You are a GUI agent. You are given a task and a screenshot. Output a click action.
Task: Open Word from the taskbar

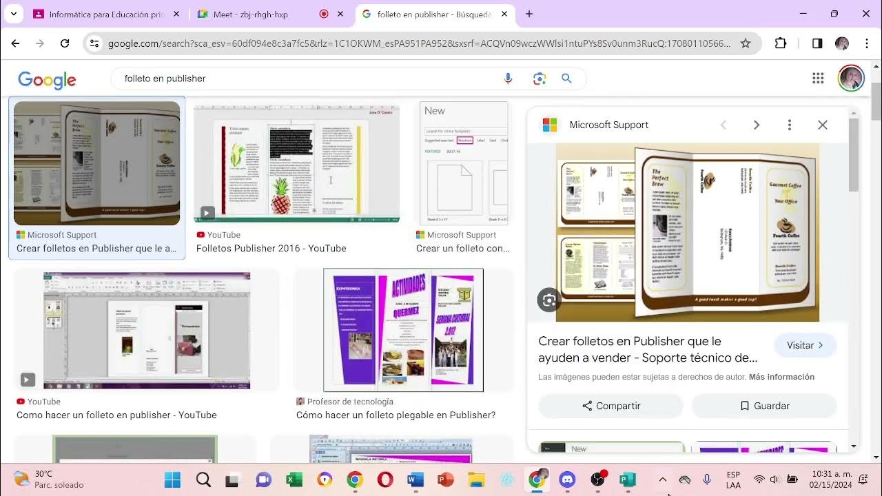tap(416, 479)
